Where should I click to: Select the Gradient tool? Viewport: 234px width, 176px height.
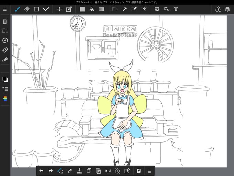click(102, 9)
